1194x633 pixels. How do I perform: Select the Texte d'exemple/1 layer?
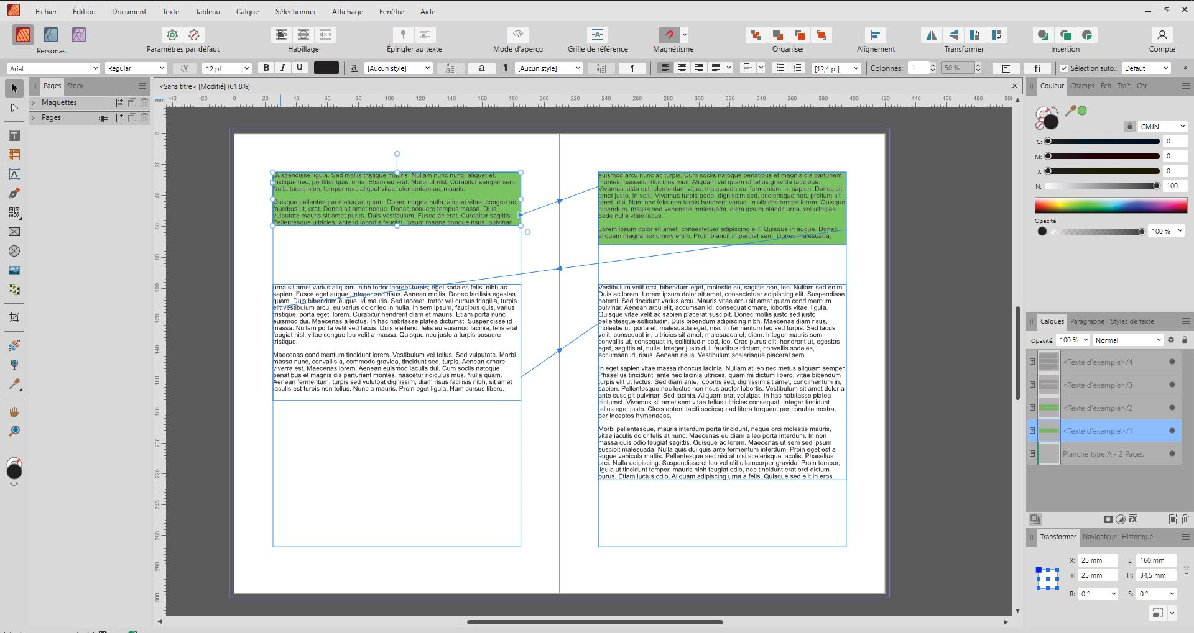pos(1104,431)
